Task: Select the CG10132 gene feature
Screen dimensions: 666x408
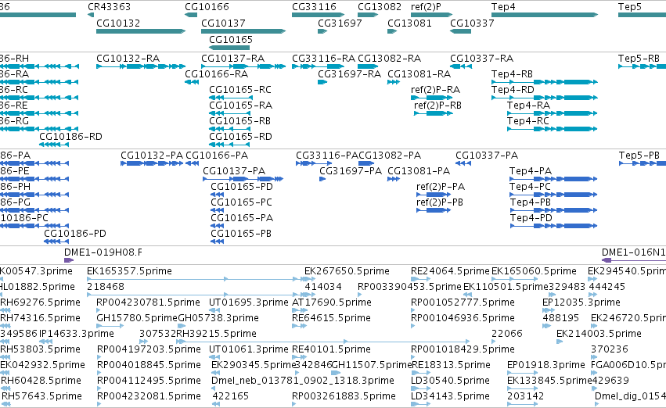Action: (x=141, y=31)
